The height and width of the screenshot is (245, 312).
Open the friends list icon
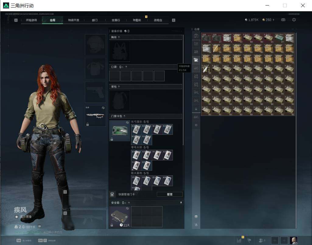[x=261, y=240]
